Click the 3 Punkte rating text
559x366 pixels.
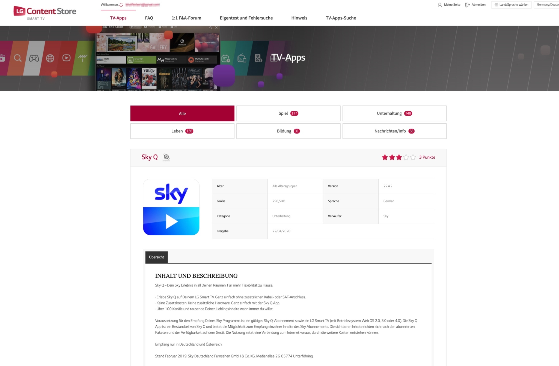[427, 157]
